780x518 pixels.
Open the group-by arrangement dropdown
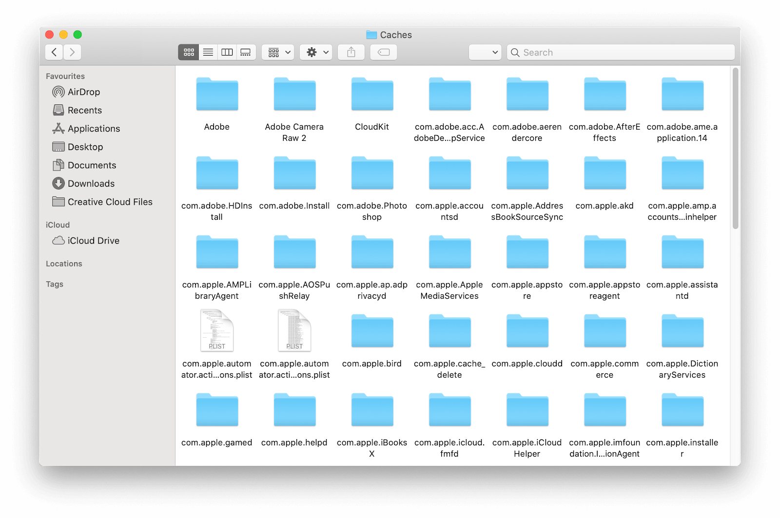(x=278, y=52)
